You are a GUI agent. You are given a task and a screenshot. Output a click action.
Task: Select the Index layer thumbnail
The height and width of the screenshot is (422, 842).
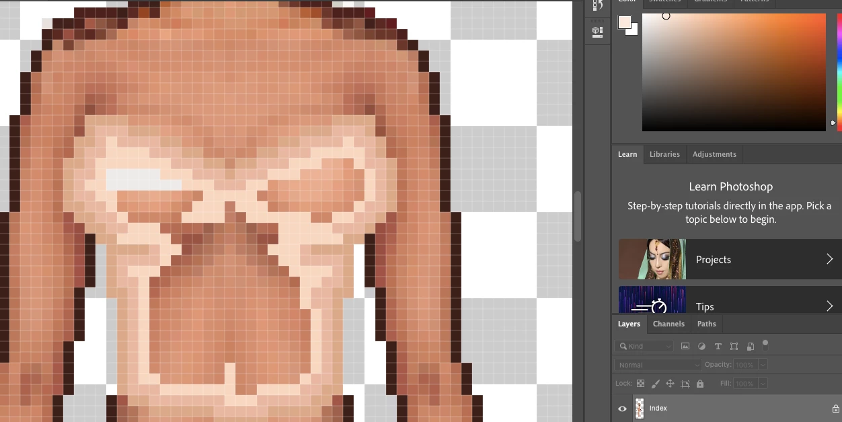pos(639,409)
